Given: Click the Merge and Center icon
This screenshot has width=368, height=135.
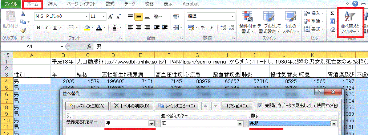Looking at the screenshot, I should (175, 28).
